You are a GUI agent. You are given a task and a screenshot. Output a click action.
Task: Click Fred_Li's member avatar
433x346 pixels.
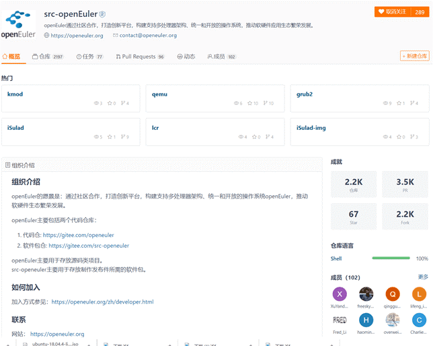coord(340,320)
